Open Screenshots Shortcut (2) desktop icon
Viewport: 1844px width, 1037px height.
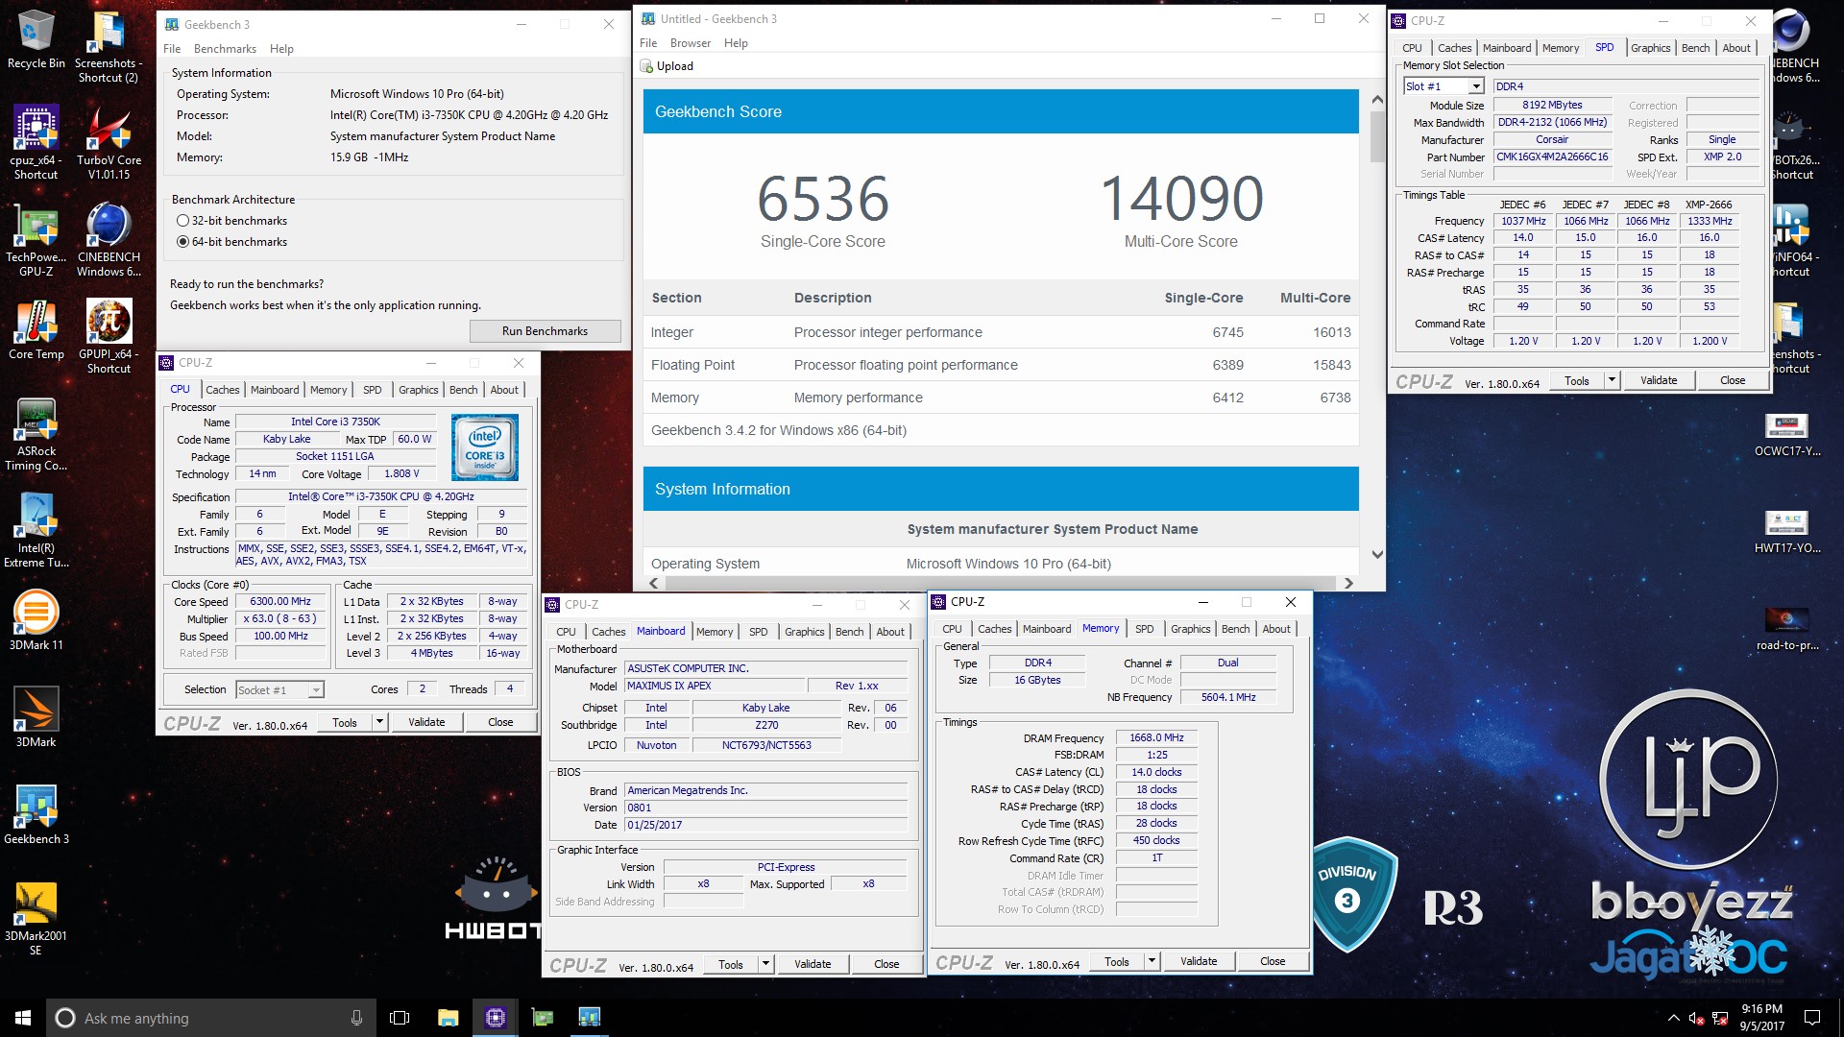tap(108, 47)
